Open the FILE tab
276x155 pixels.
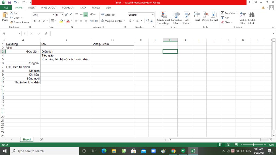6,8
